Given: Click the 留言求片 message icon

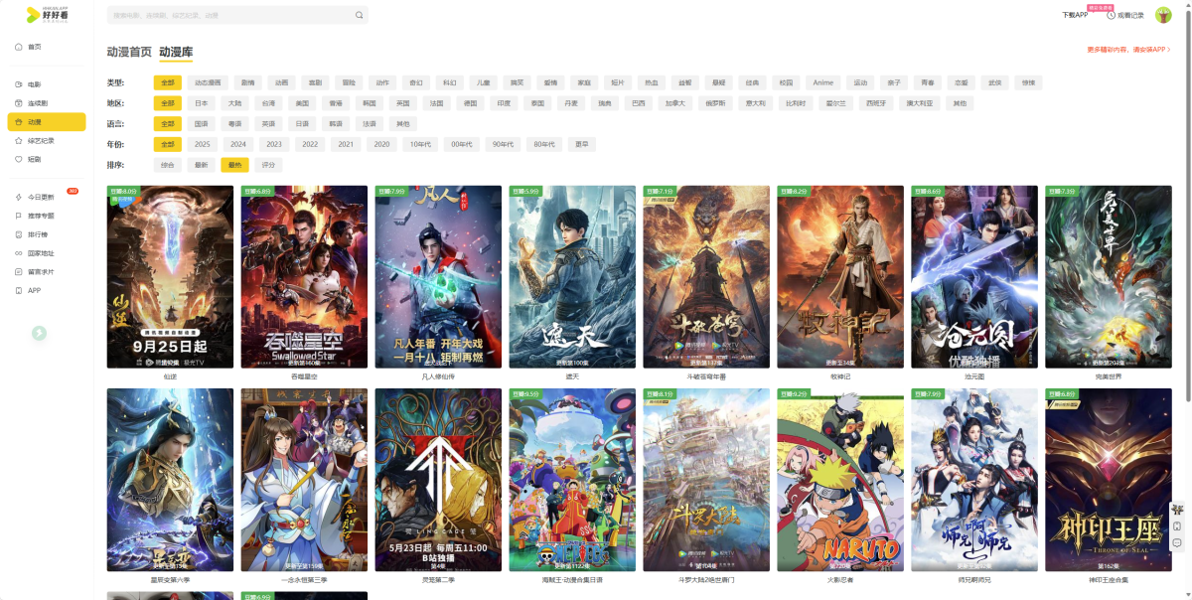Looking at the screenshot, I should click(19, 271).
